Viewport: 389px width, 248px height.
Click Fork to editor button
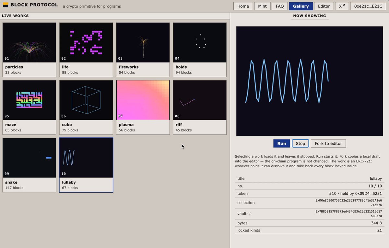pos(328,143)
